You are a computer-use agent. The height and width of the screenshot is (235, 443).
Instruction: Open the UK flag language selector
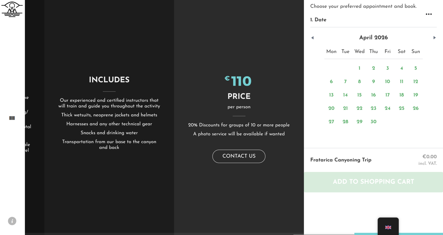point(388,227)
